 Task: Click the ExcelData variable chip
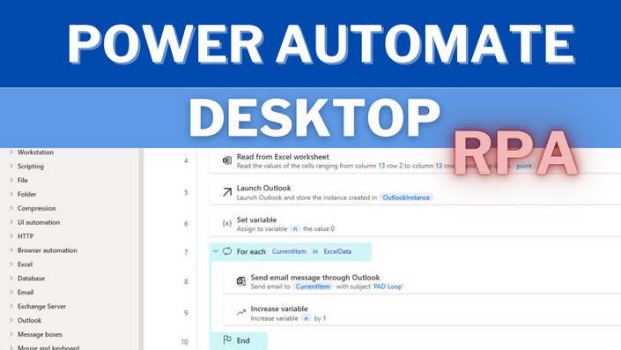tap(337, 251)
